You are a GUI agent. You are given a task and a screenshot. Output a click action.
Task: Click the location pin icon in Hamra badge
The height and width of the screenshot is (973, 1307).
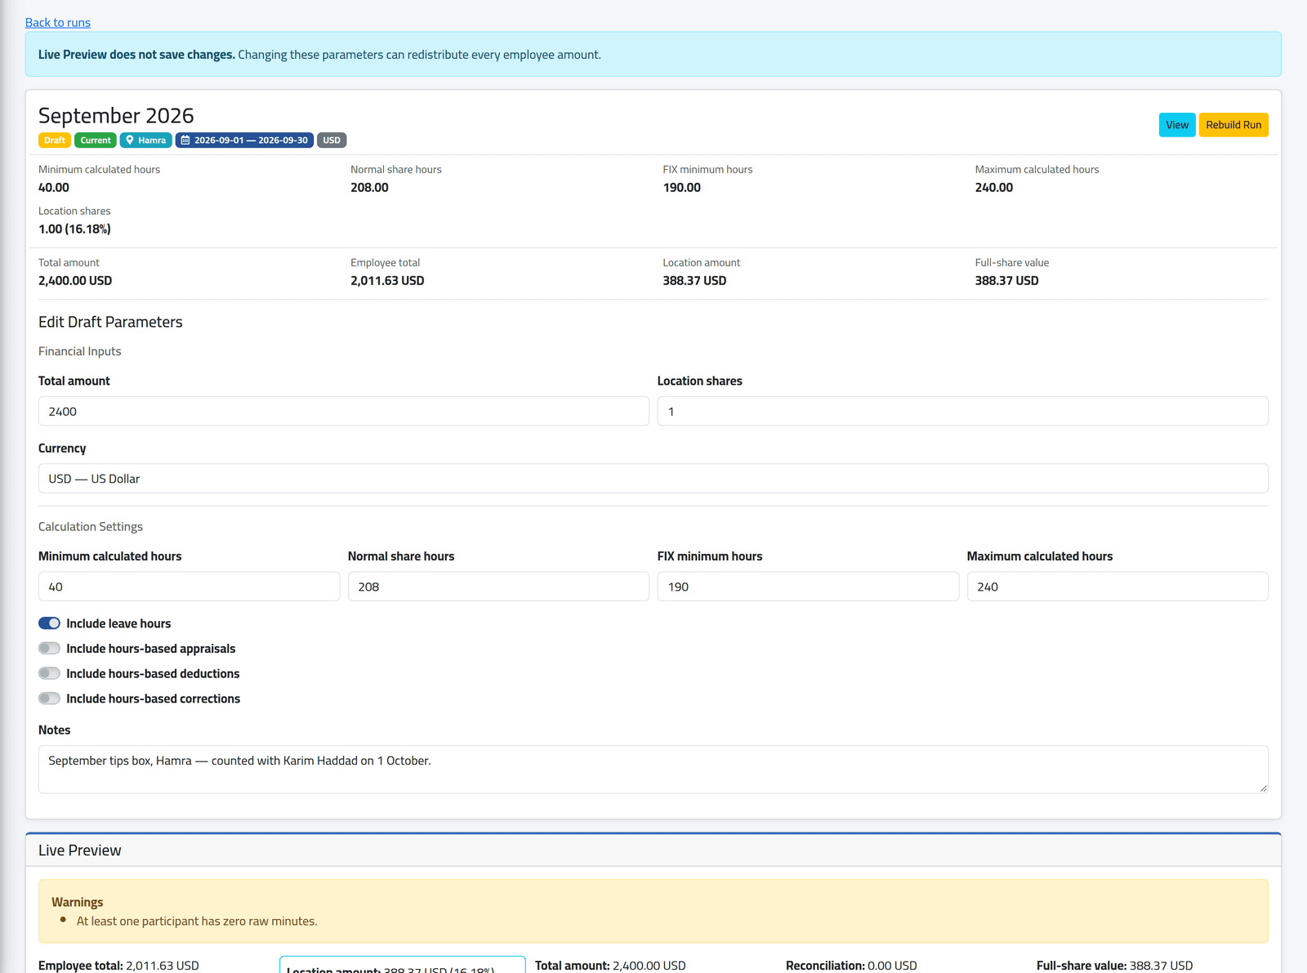(x=130, y=141)
